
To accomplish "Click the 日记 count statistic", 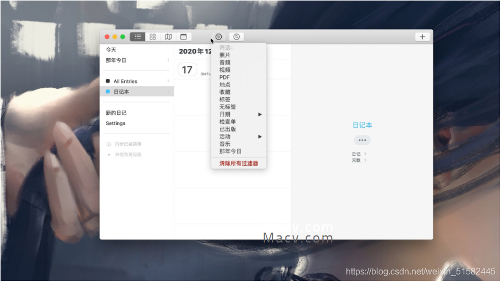I will click(359, 154).
